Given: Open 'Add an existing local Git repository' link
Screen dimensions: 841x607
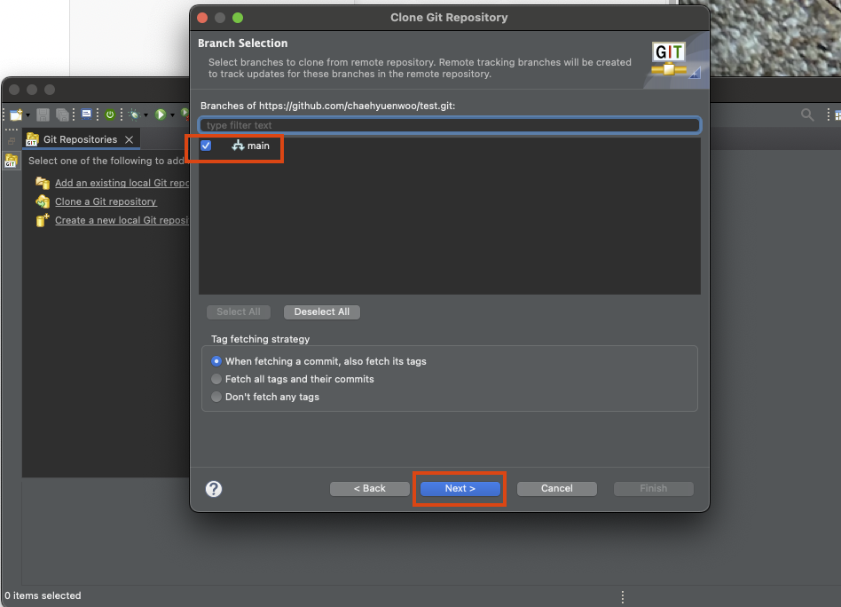Looking at the screenshot, I should tap(122, 183).
